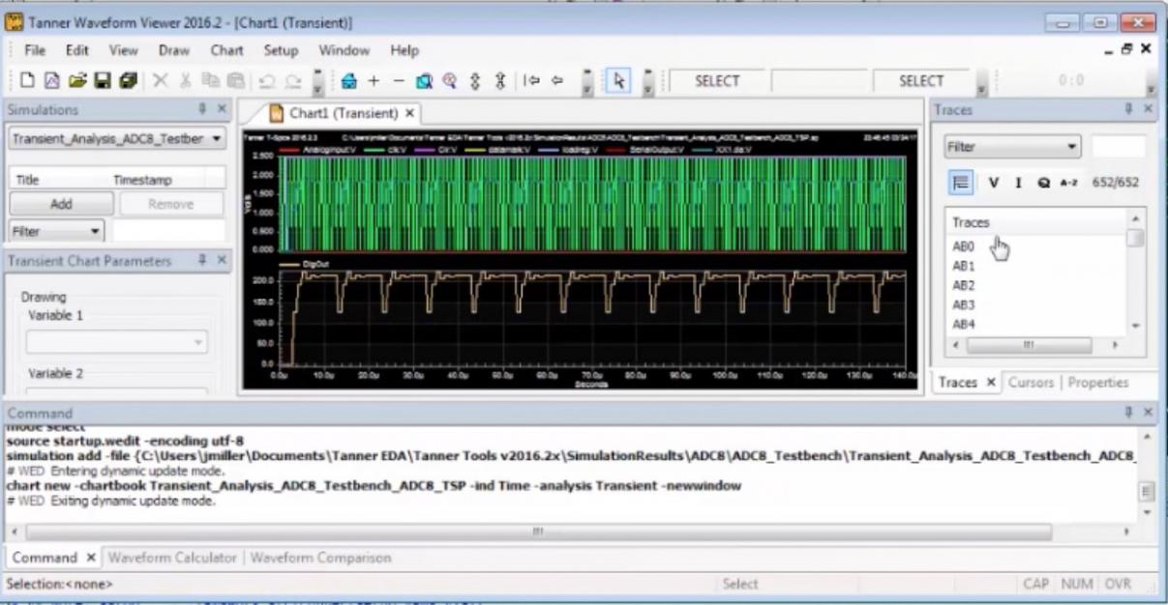Image resolution: width=1168 pixels, height=605 pixels.
Task: Click the Simulations filter text field
Action: coord(169,232)
